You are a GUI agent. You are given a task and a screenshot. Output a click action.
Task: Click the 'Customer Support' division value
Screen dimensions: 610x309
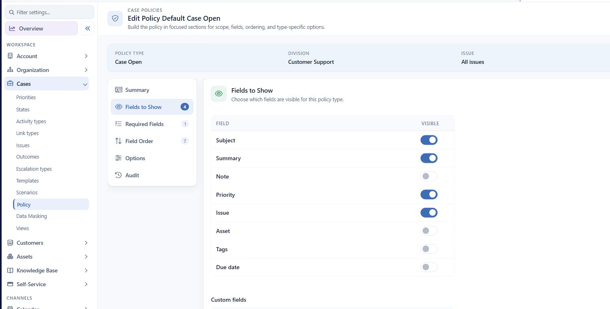pyautogui.click(x=311, y=62)
